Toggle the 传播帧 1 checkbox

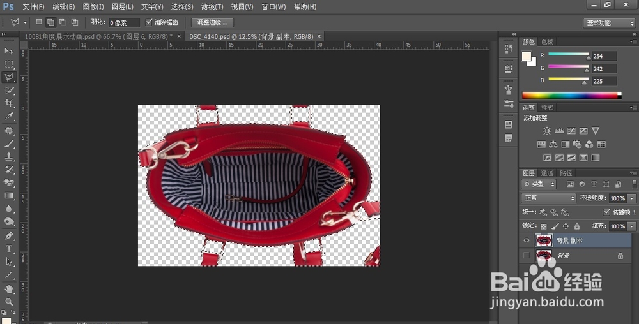coord(606,212)
